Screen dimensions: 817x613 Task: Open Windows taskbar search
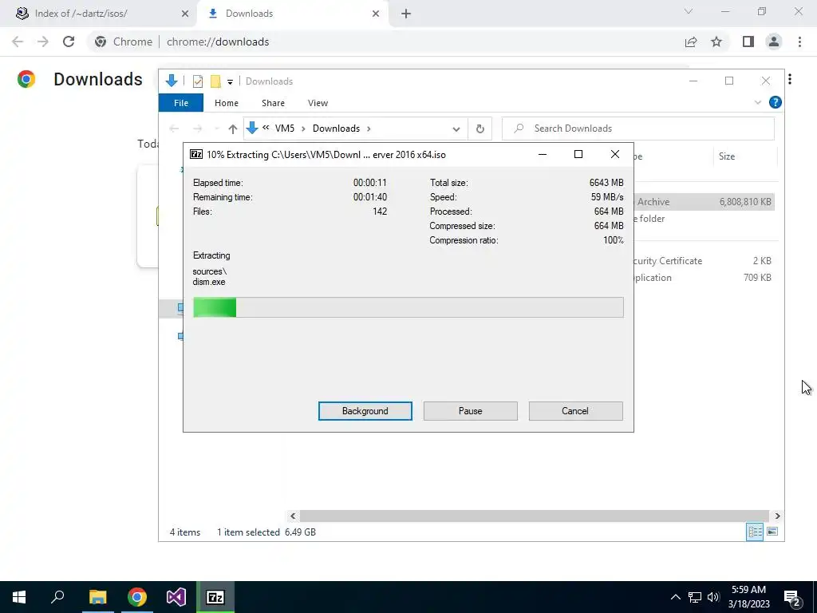coord(57,597)
